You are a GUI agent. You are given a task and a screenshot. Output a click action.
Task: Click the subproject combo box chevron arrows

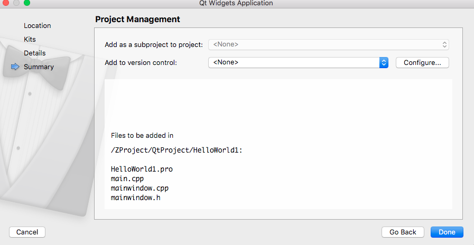coord(445,44)
